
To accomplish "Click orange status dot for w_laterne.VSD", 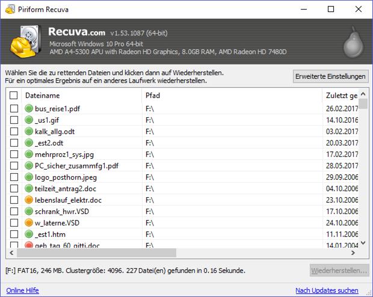I will (x=28, y=222).
